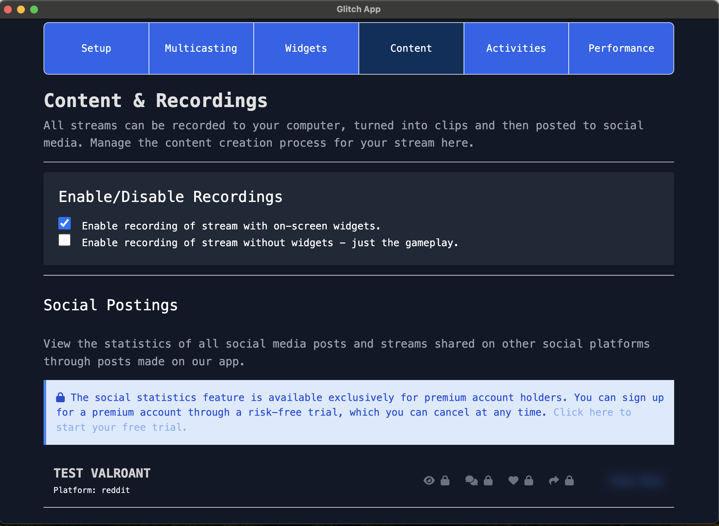Toggle the premium feature lock icon

click(x=60, y=397)
